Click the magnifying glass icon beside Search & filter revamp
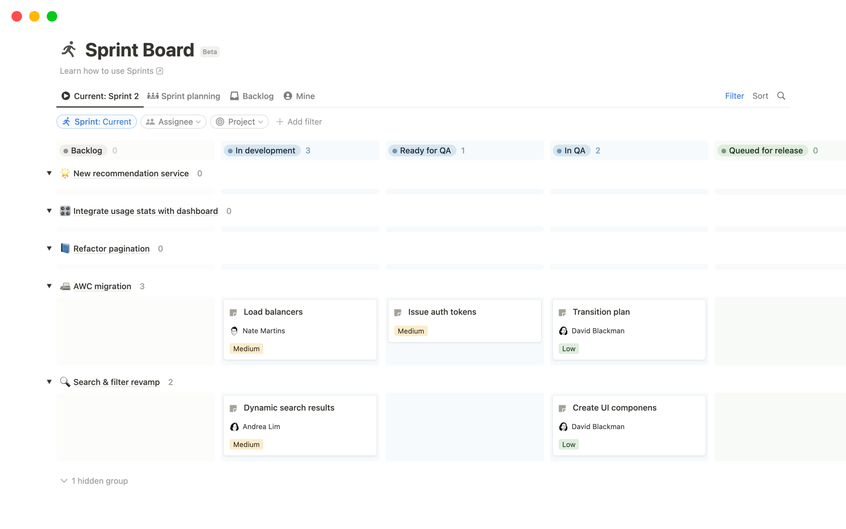Screen dimensions: 846x529 coord(65,382)
